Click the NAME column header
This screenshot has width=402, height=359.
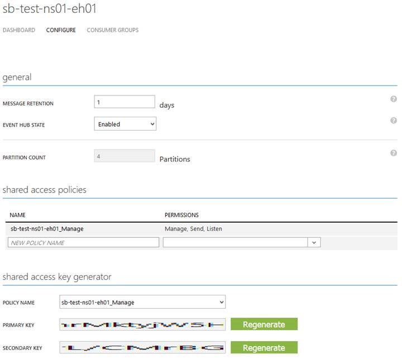(18, 215)
